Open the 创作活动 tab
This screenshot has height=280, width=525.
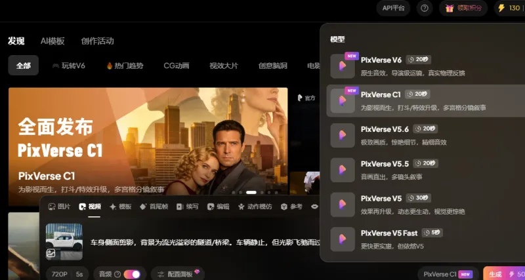[x=97, y=41]
